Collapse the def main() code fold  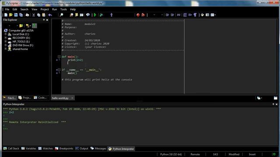pos(59,57)
